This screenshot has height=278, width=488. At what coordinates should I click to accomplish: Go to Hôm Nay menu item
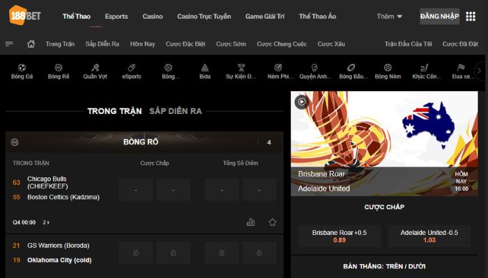pyautogui.click(x=142, y=44)
